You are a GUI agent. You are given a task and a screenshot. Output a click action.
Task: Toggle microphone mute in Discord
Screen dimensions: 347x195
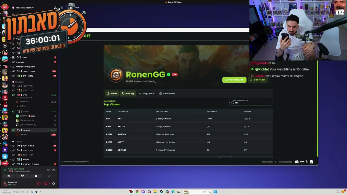click(x=38, y=184)
